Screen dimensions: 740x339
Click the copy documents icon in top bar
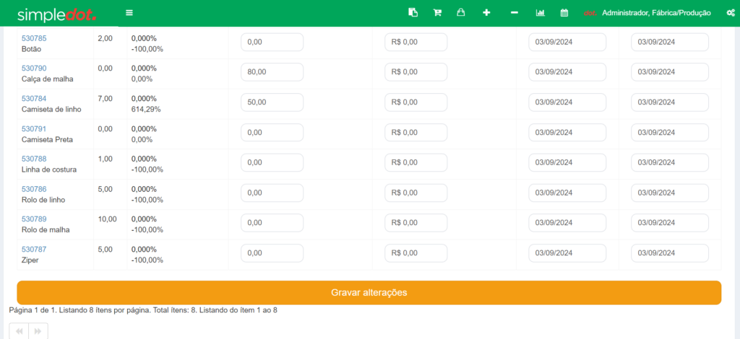(x=413, y=12)
